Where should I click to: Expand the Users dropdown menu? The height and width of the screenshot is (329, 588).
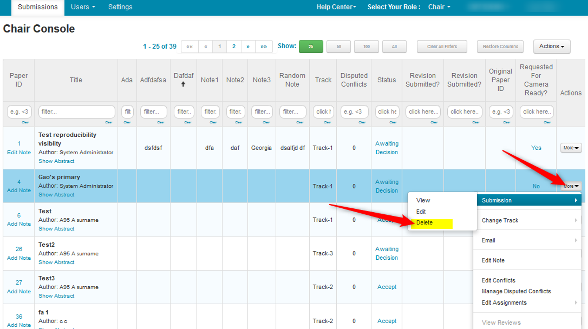(83, 7)
